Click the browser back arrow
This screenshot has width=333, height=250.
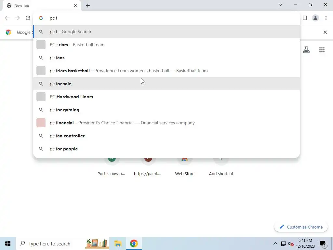[7, 18]
